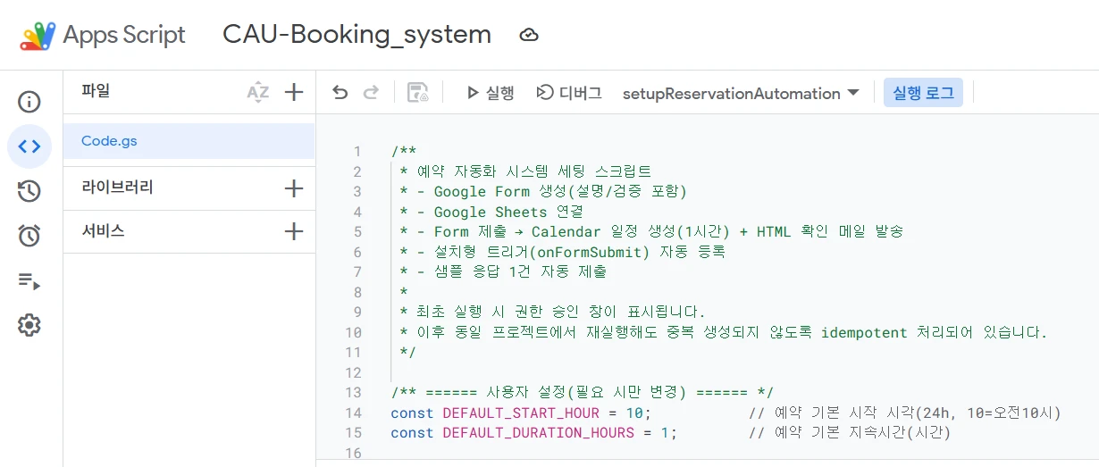Toggle the 실행 로그 execution log button

pyautogui.click(x=923, y=93)
